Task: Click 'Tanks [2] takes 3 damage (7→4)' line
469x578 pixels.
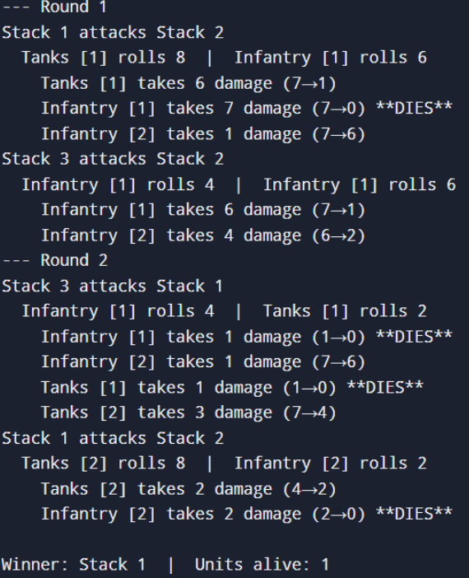Action: point(188,413)
